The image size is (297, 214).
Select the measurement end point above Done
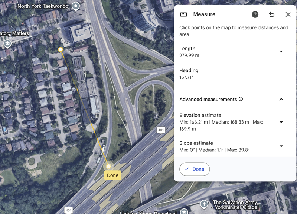(x=108, y=166)
